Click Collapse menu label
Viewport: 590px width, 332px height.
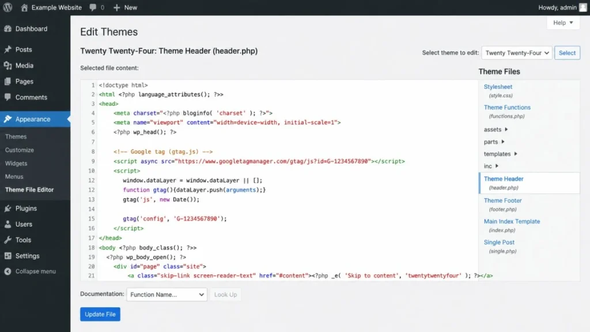coord(35,271)
